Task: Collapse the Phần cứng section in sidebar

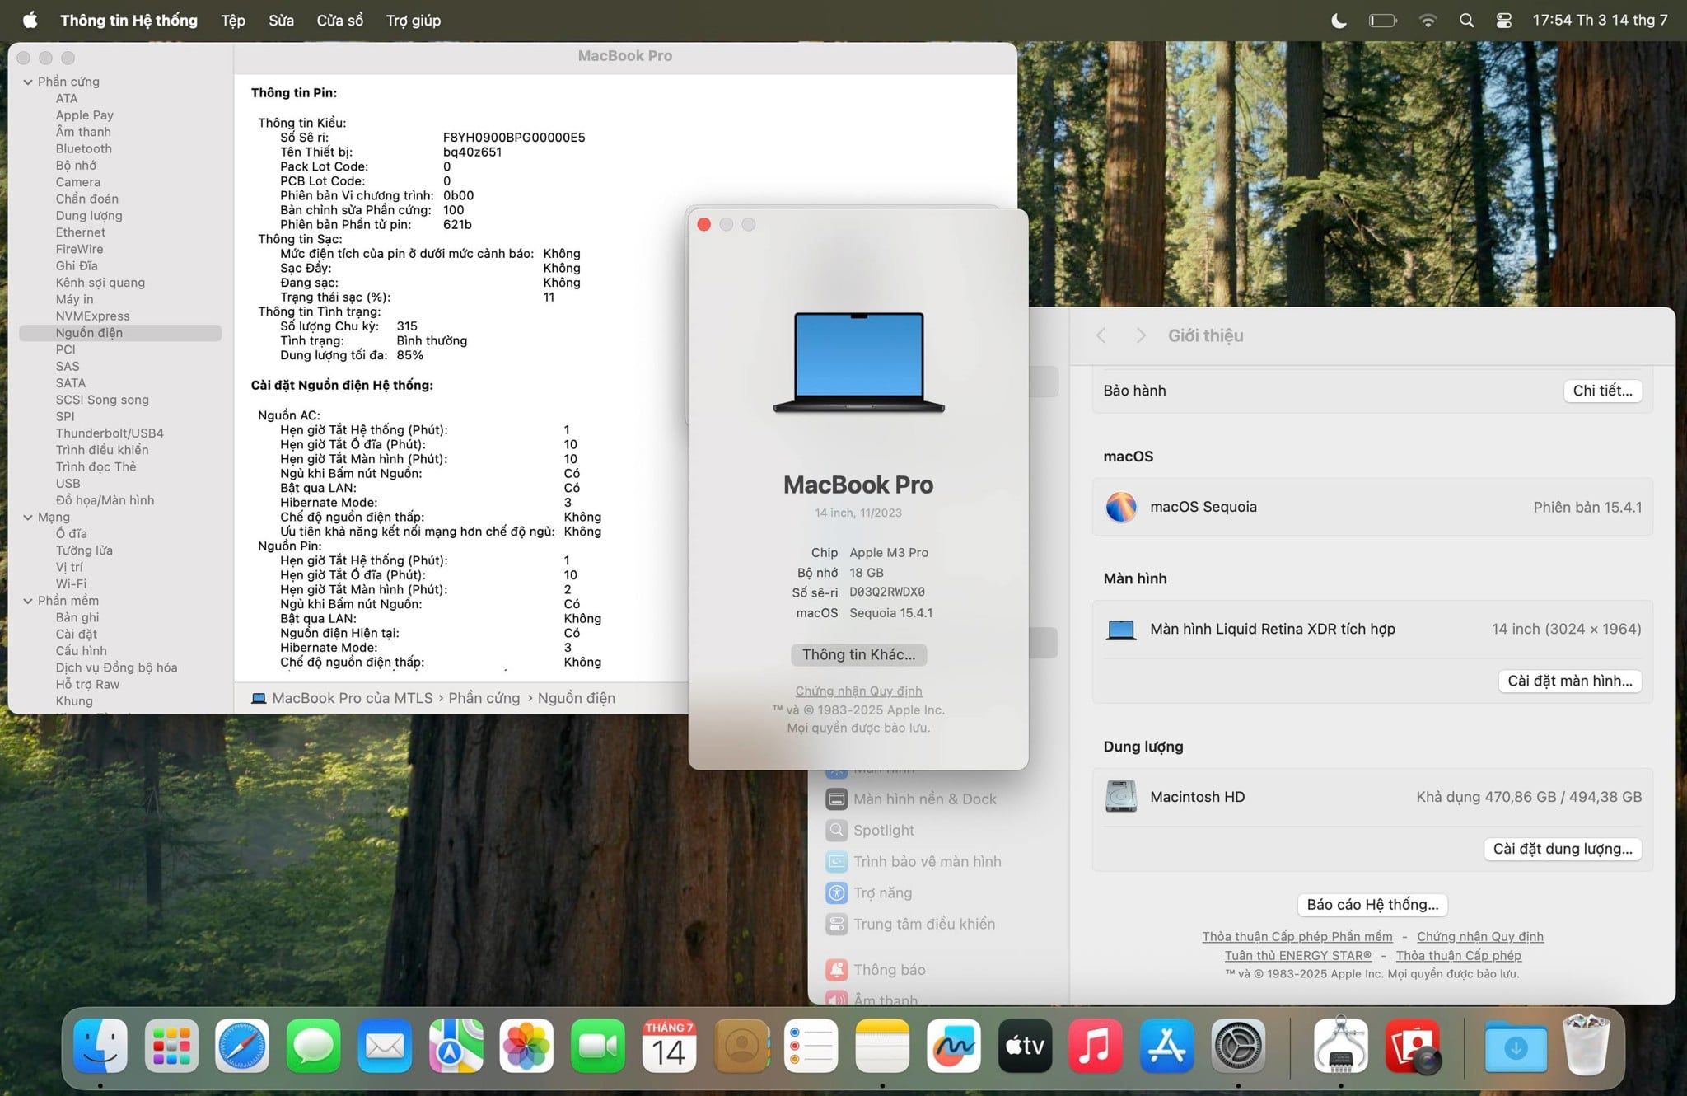Action: (x=28, y=82)
